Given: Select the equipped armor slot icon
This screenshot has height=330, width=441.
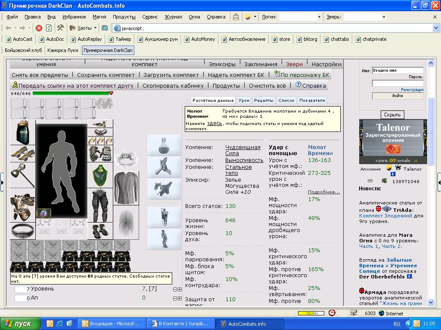Looking at the screenshot, I should click(x=22, y=205).
